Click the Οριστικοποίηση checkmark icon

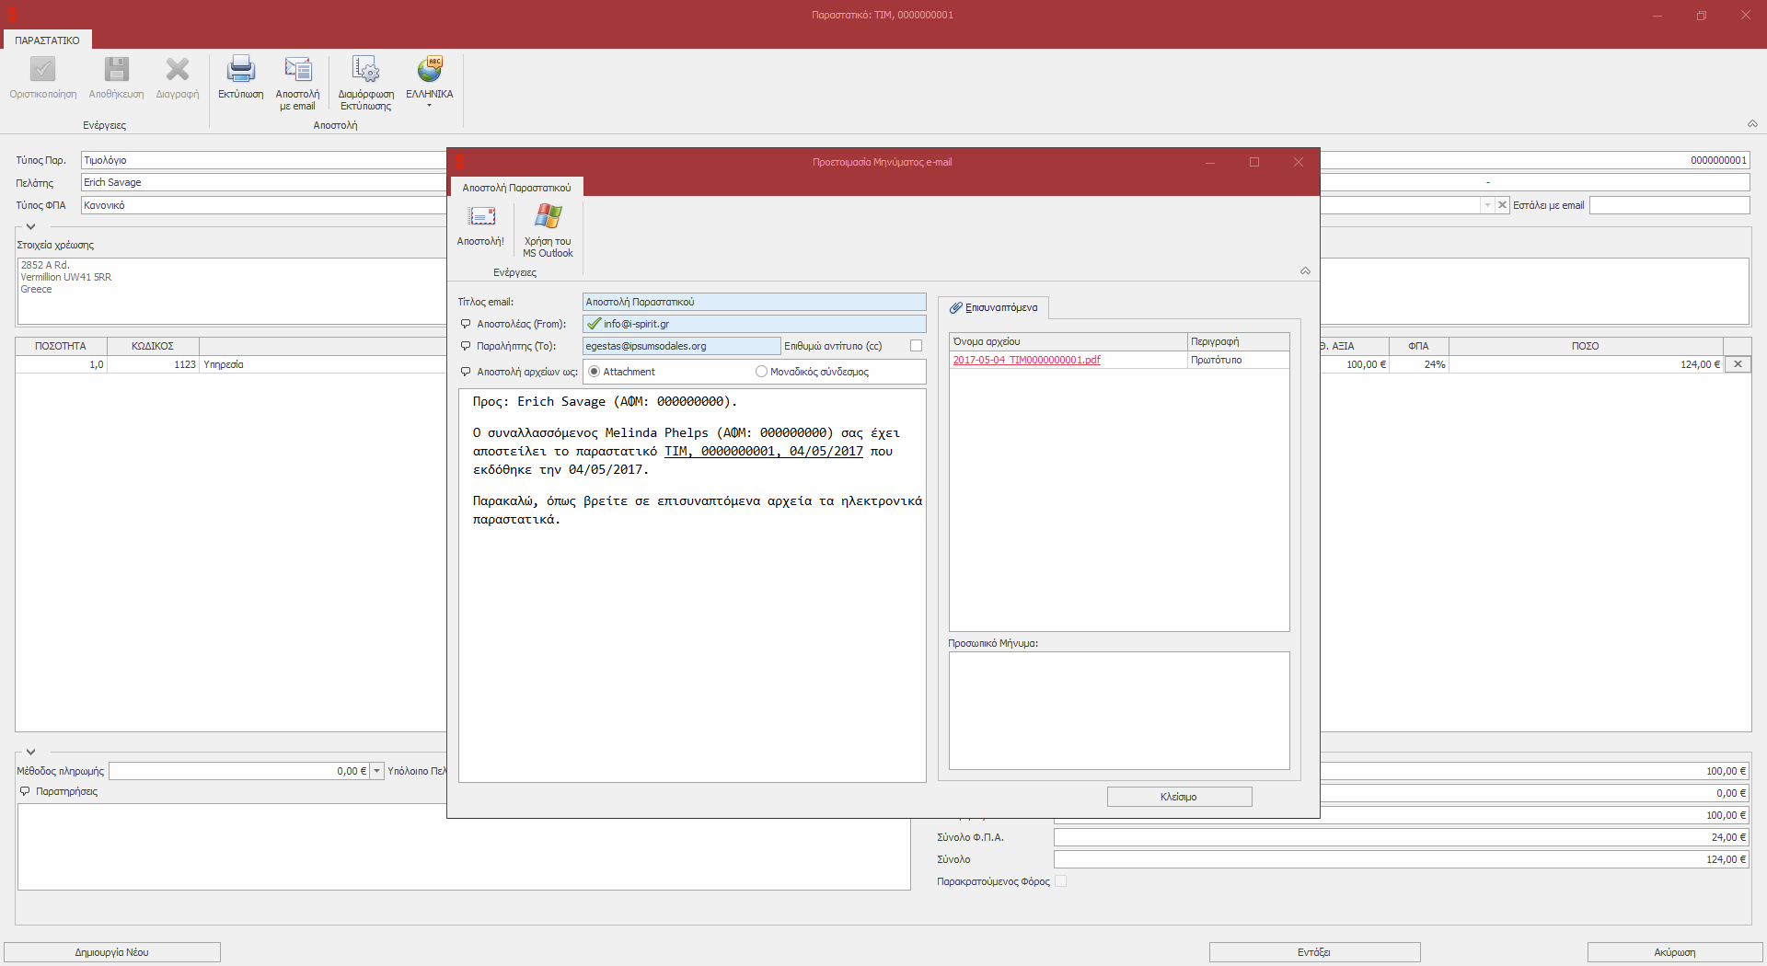43,70
